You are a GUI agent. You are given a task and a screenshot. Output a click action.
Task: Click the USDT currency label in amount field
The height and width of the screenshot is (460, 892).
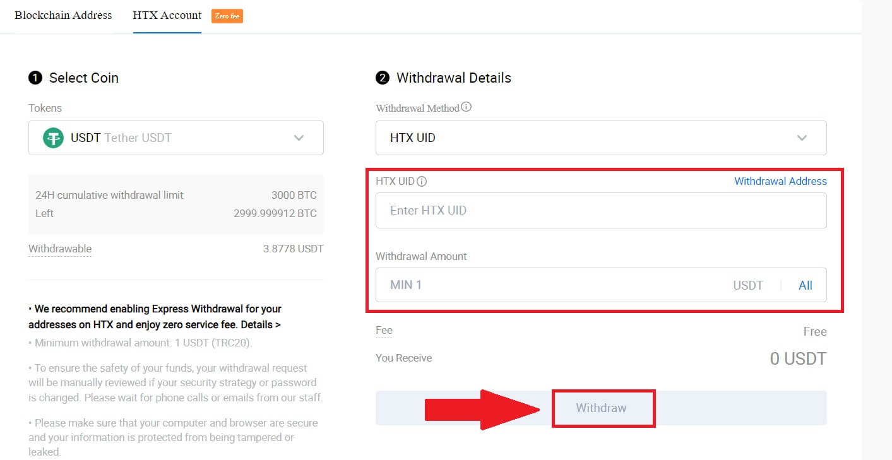(748, 285)
